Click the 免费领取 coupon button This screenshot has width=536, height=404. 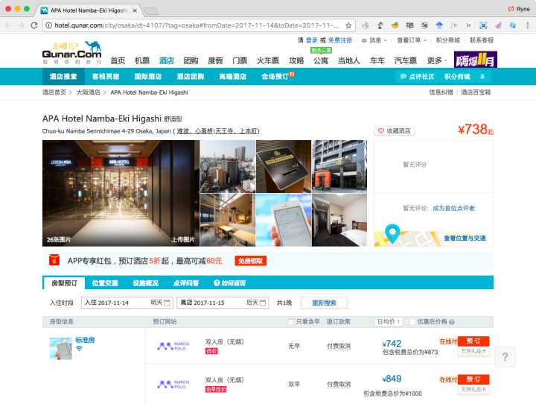click(251, 261)
